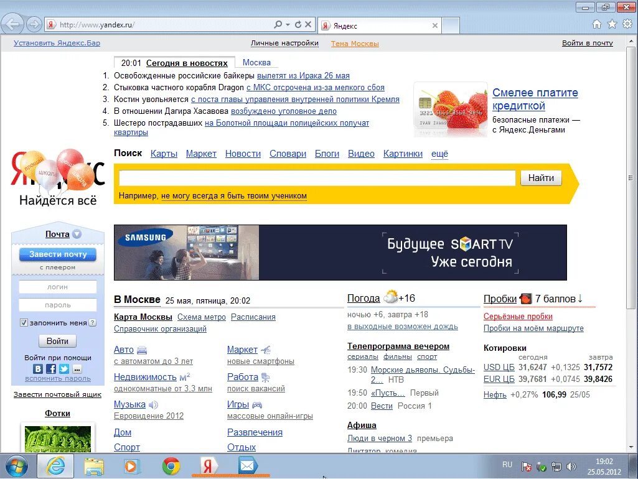Open the Схема метро link

coord(202,317)
